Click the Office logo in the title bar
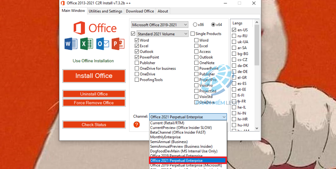This screenshot has width=336, height=169. [x=63, y=3]
